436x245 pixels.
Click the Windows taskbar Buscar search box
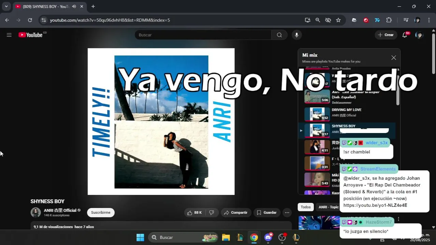coord(183,237)
